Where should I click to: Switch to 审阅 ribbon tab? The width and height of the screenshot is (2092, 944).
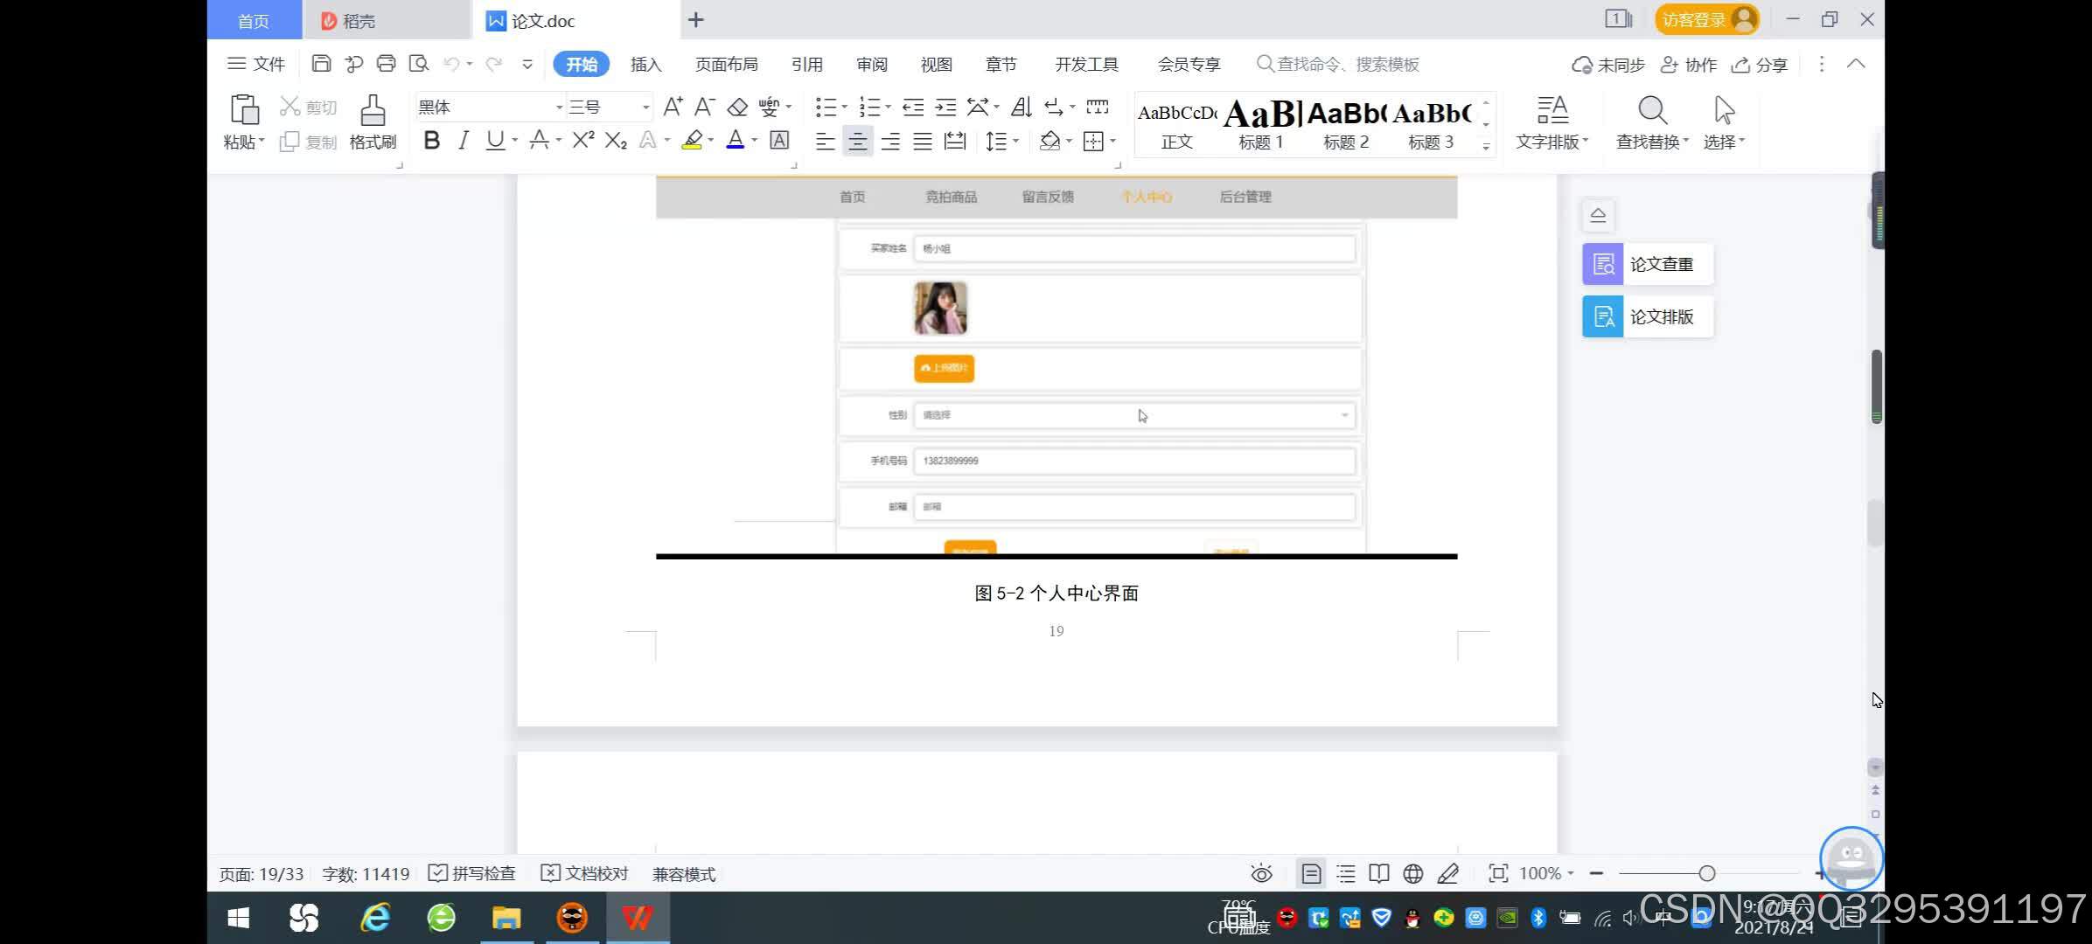coord(871,64)
